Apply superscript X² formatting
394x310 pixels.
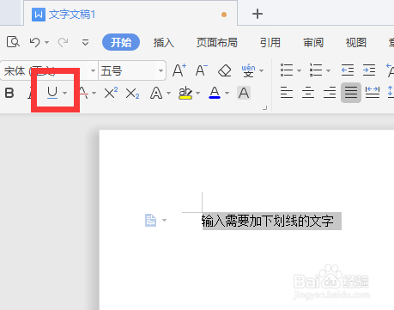pyautogui.click(x=111, y=93)
